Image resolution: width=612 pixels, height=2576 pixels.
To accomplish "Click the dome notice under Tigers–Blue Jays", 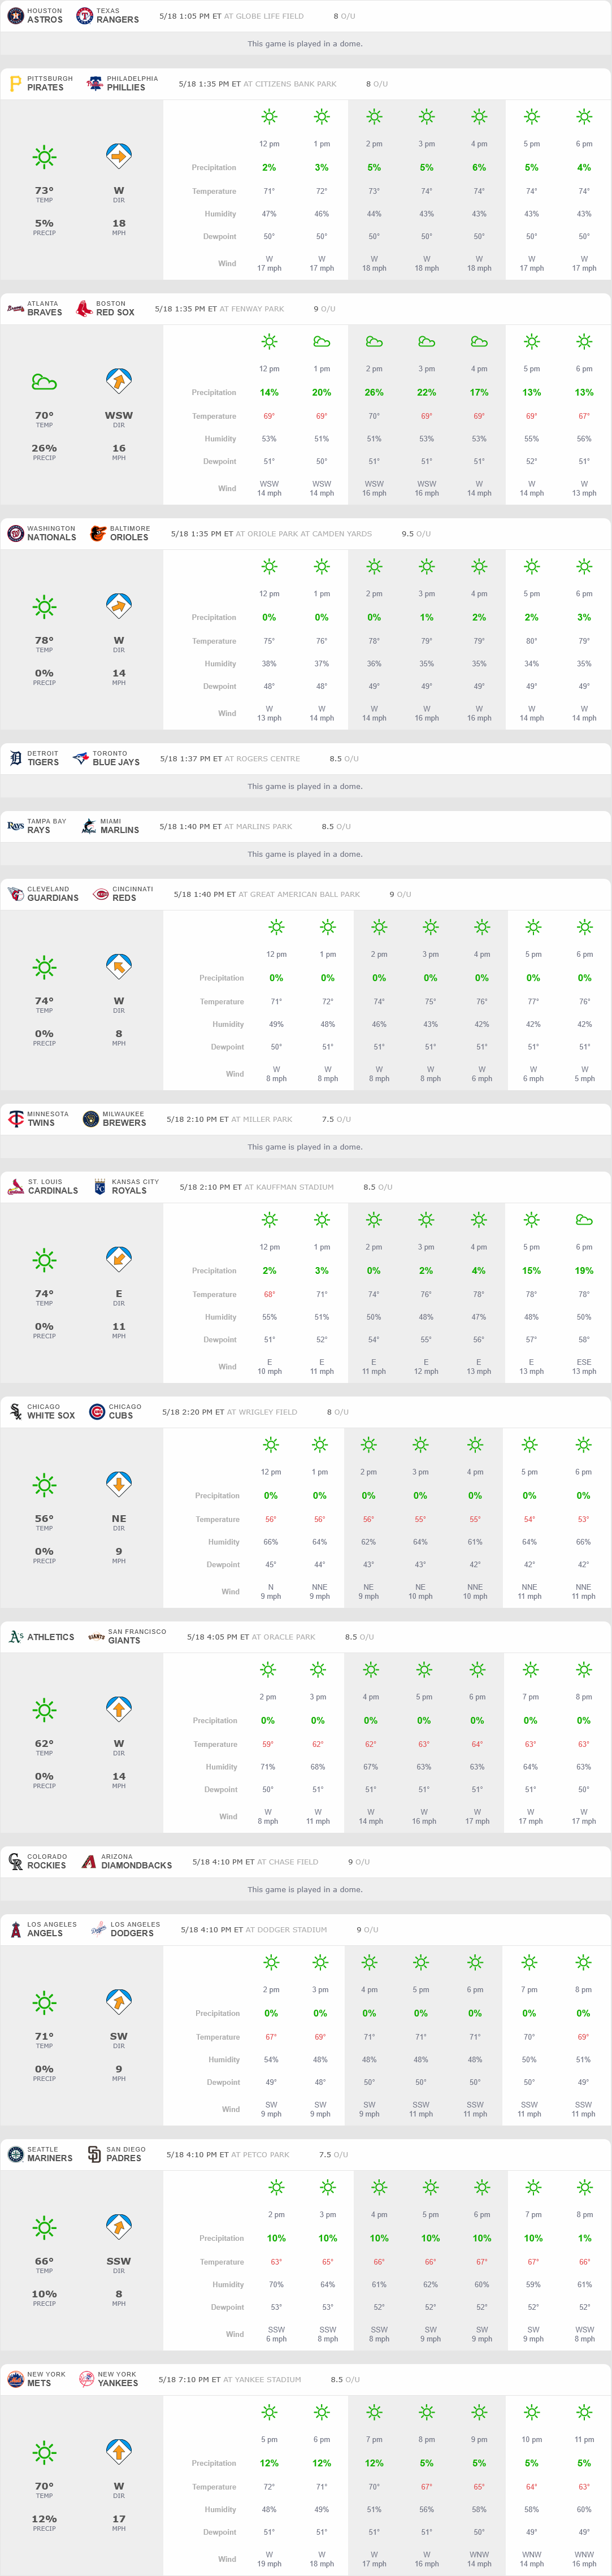I will [x=305, y=787].
